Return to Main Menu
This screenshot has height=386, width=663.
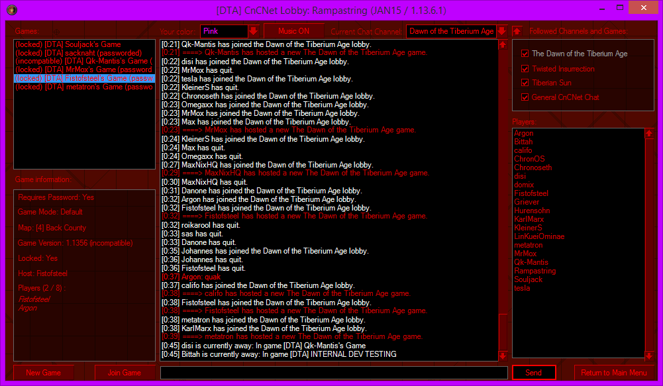613,373
